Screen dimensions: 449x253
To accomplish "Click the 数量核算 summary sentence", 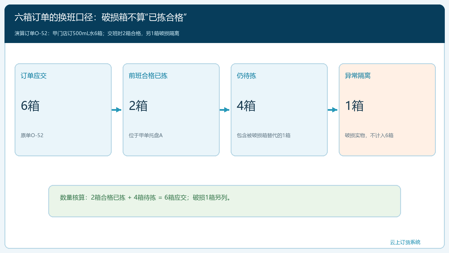I will (x=146, y=198).
